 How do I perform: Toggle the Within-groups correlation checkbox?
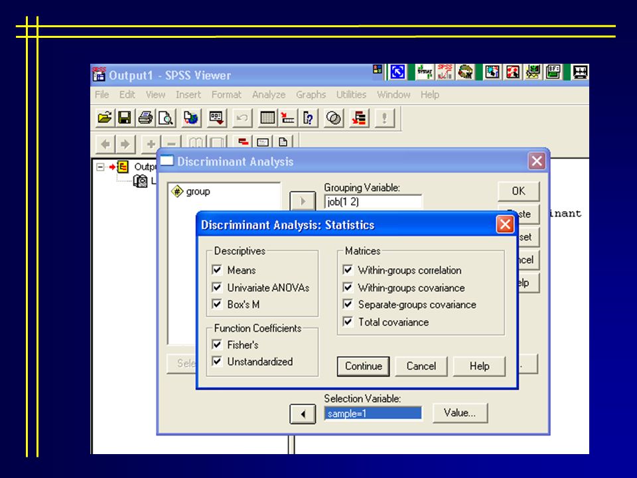(348, 270)
